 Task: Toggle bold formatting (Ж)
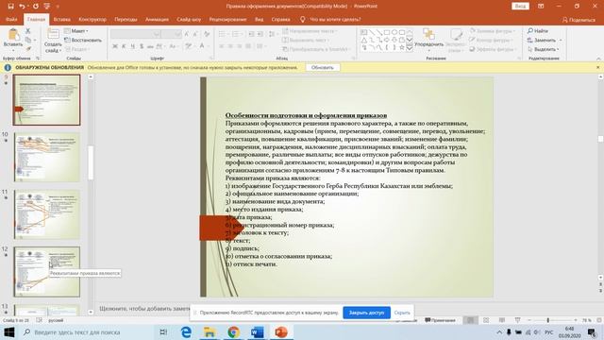pos(115,46)
